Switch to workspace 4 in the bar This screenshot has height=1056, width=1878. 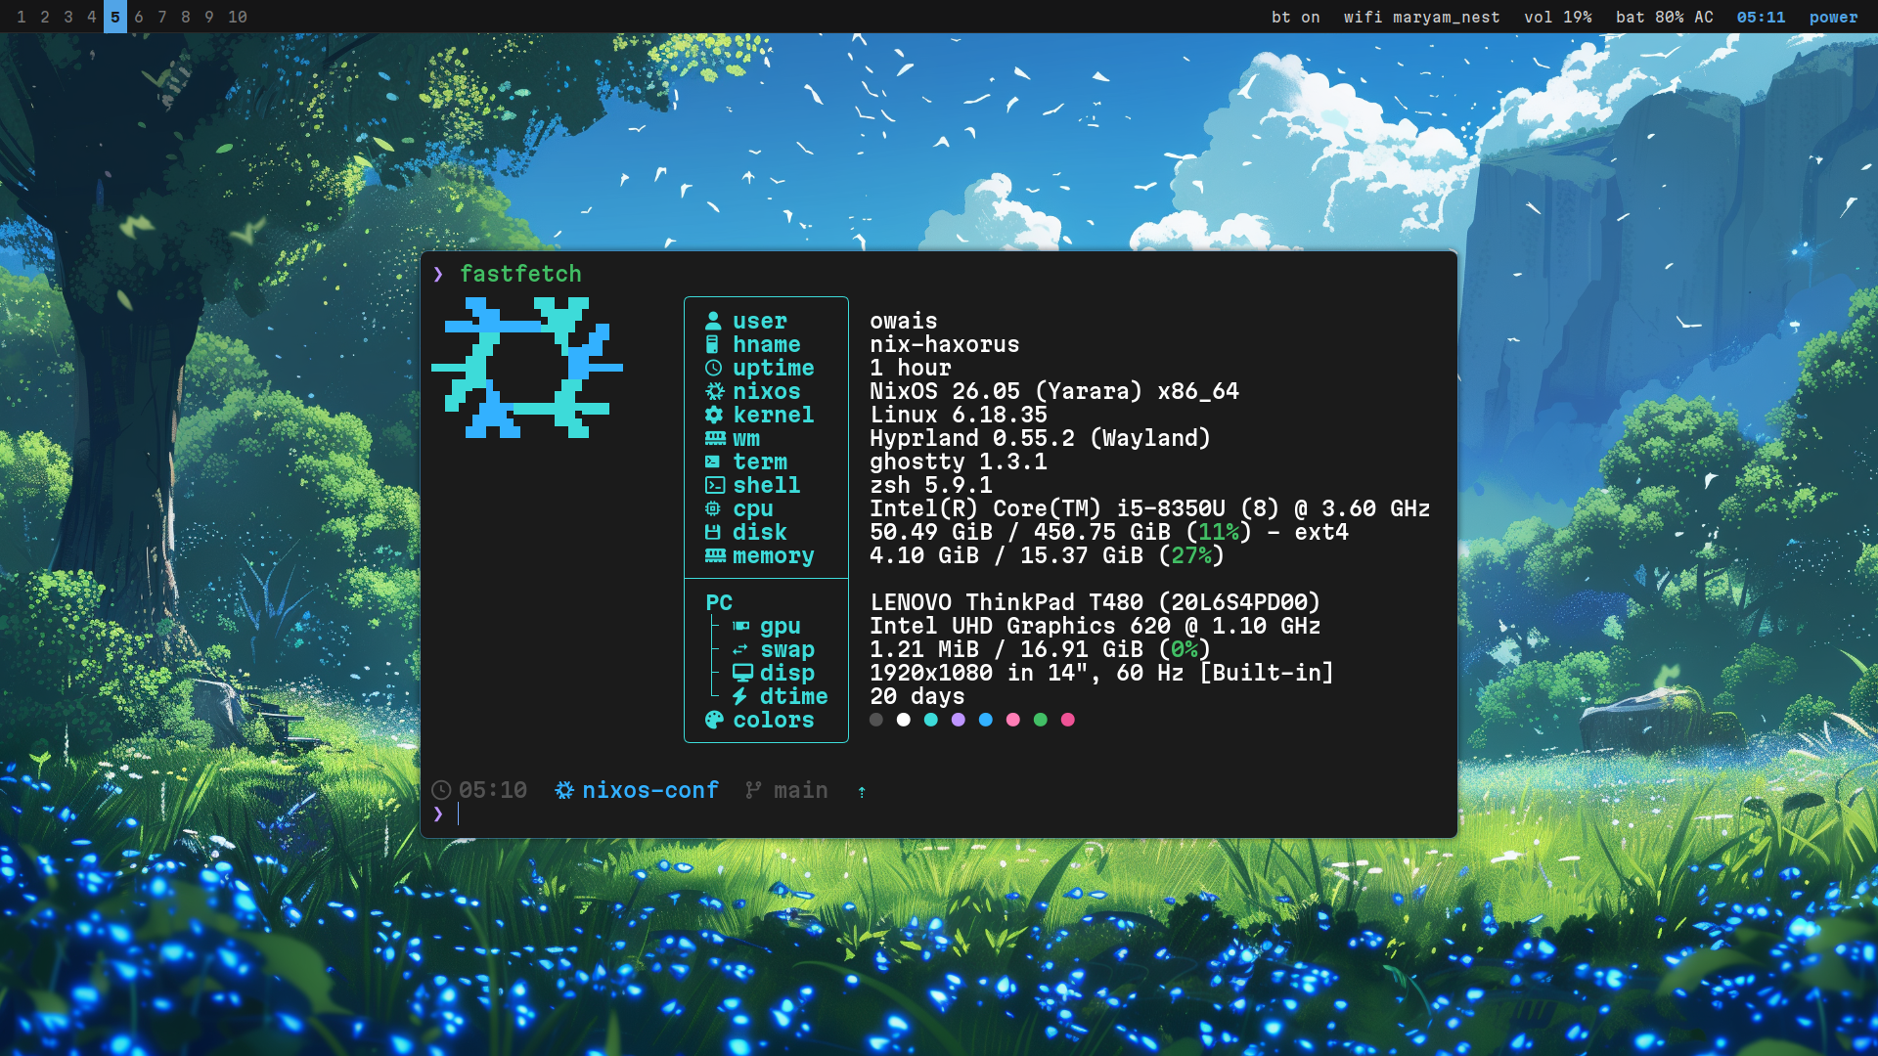click(x=92, y=17)
